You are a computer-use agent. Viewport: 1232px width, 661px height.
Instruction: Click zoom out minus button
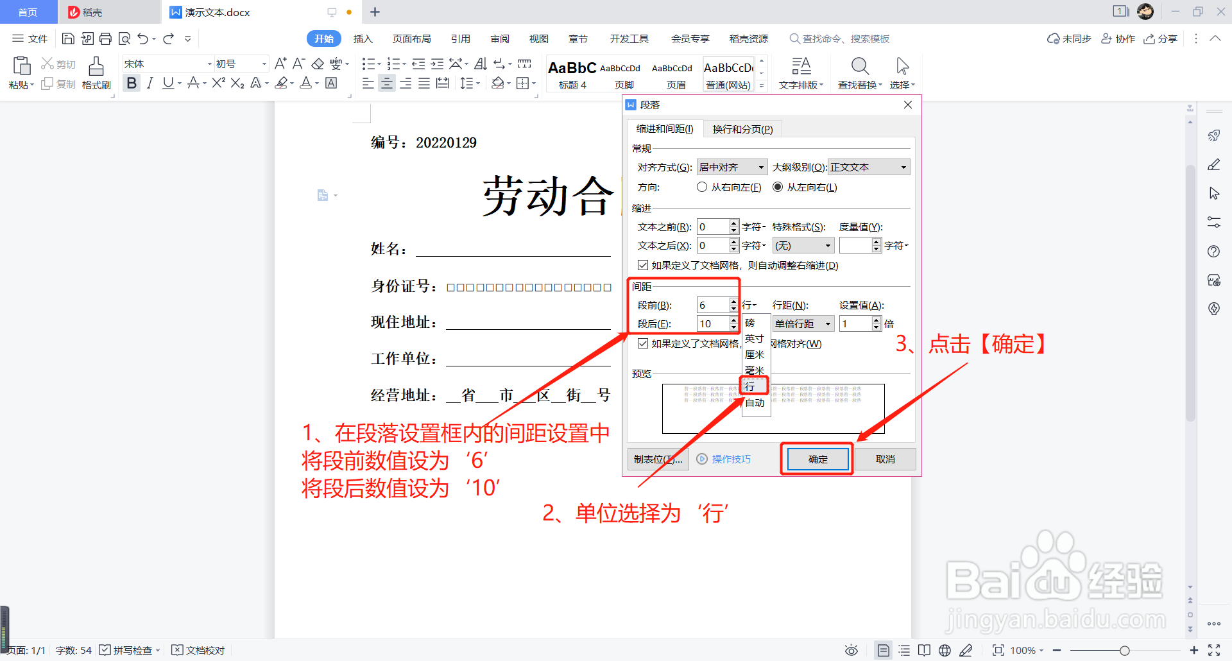pos(1057,650)
